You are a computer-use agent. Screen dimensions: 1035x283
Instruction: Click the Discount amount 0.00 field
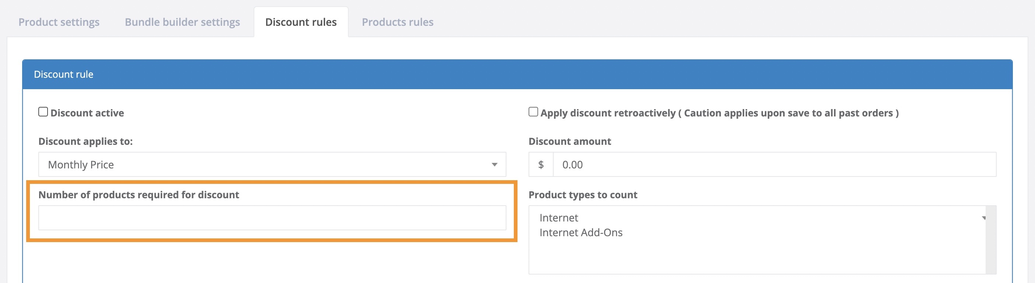point(774,165)
